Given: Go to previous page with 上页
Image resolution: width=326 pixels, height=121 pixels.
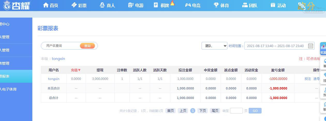Looking at the screenshot, I should 183,111.
